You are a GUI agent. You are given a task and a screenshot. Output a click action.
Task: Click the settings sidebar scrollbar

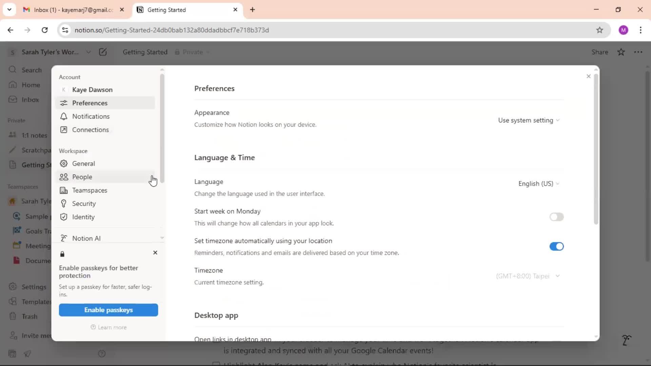click(162, 129)
